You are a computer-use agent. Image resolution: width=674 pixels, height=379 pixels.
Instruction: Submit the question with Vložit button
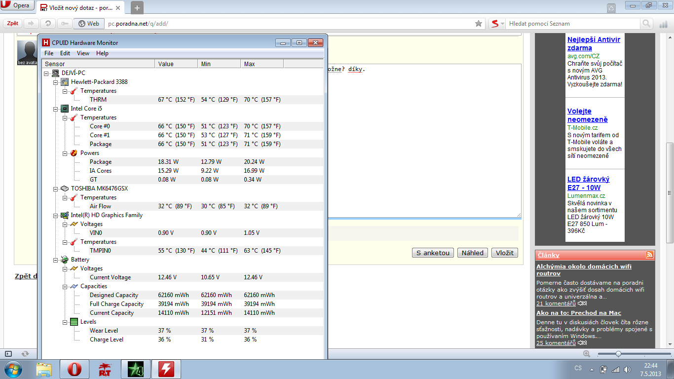pos(505,253)
